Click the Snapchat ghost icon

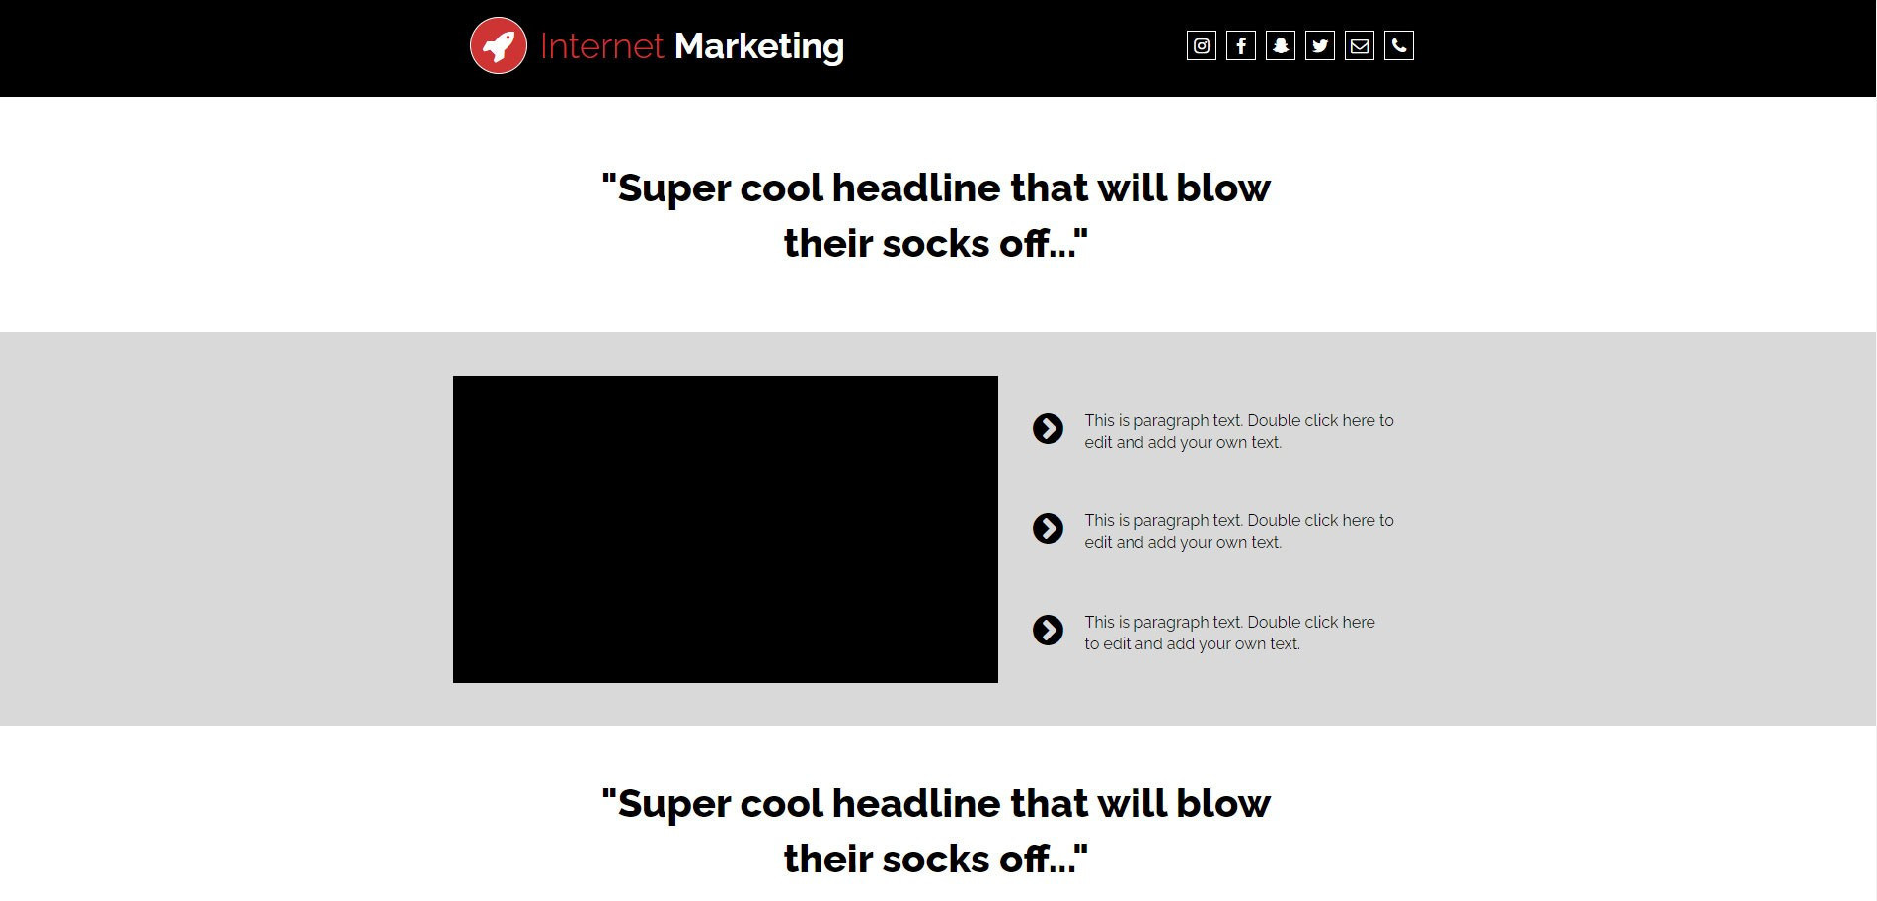[x=1281, y=45]
